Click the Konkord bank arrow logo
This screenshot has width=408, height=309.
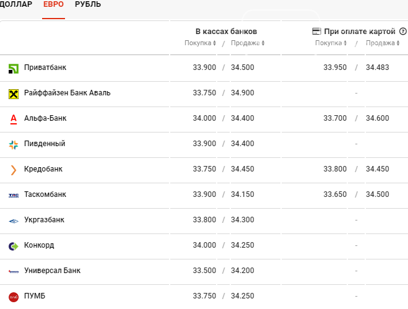(14, 246)
